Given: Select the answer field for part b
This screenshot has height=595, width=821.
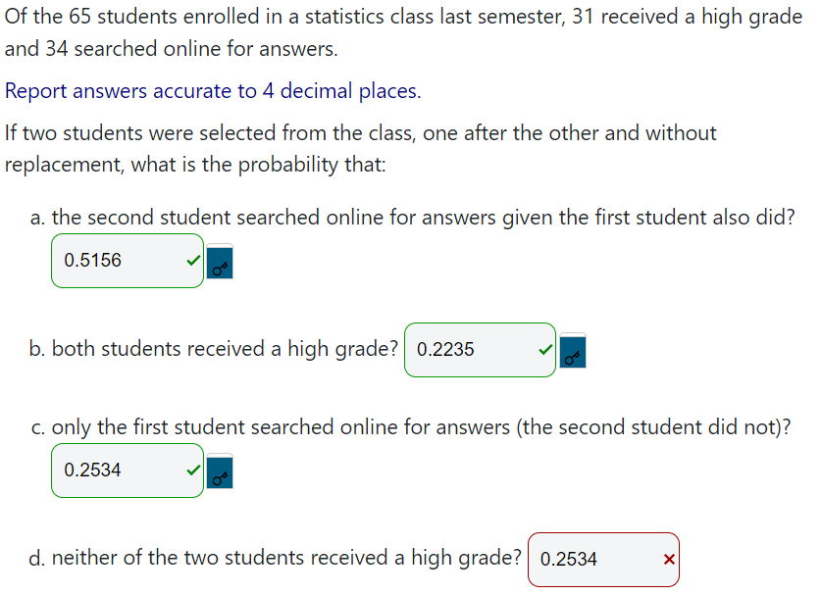Looking at the screenshot, I should pyautogui.click(x=480, y=349).
